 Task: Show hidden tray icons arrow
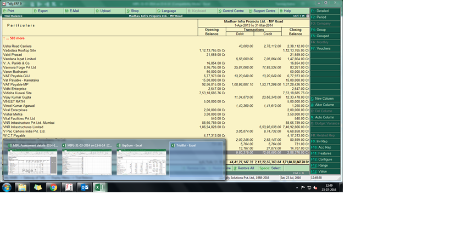[297, 188]
